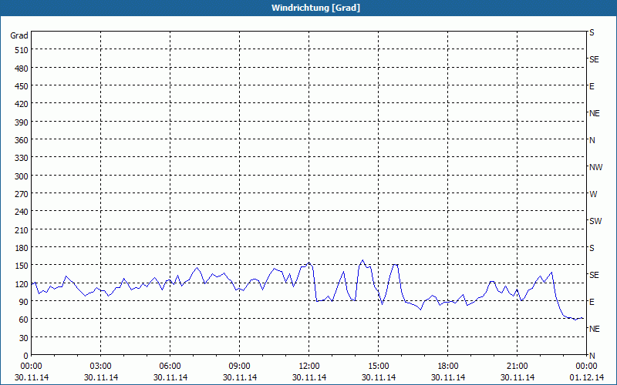This screenshot has width=617, height=385.
Task: Click the 'Windrichtung [Grad]' chart title
Action: click(x=315, y=8)
